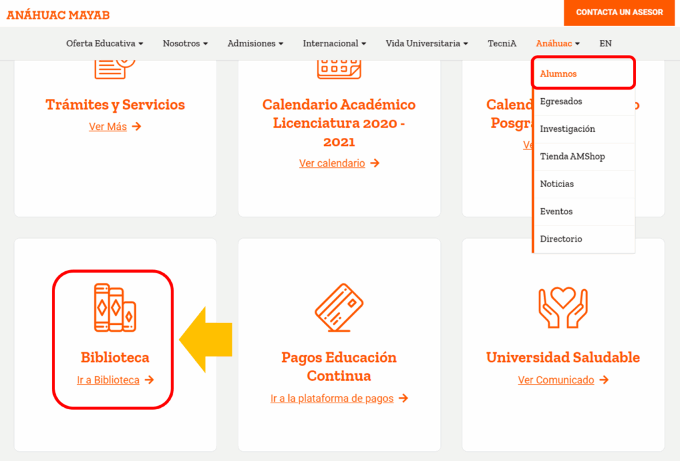Click arrow next to Ir a Biblioteca
The width and height of the screenshot is (680, 461).
pos(149,380)
